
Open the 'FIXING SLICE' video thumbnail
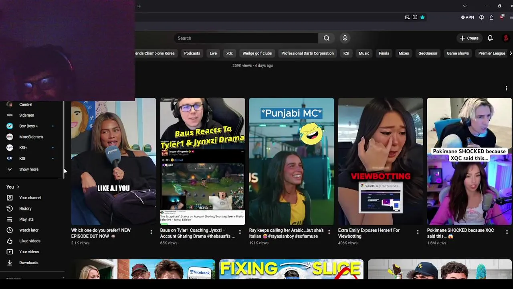click(x=291, y=269)
